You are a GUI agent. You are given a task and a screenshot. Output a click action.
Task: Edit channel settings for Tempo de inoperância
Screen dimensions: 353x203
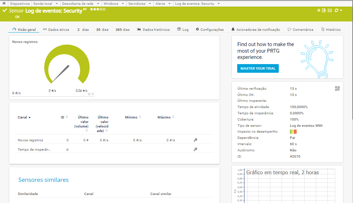point(196,149)
